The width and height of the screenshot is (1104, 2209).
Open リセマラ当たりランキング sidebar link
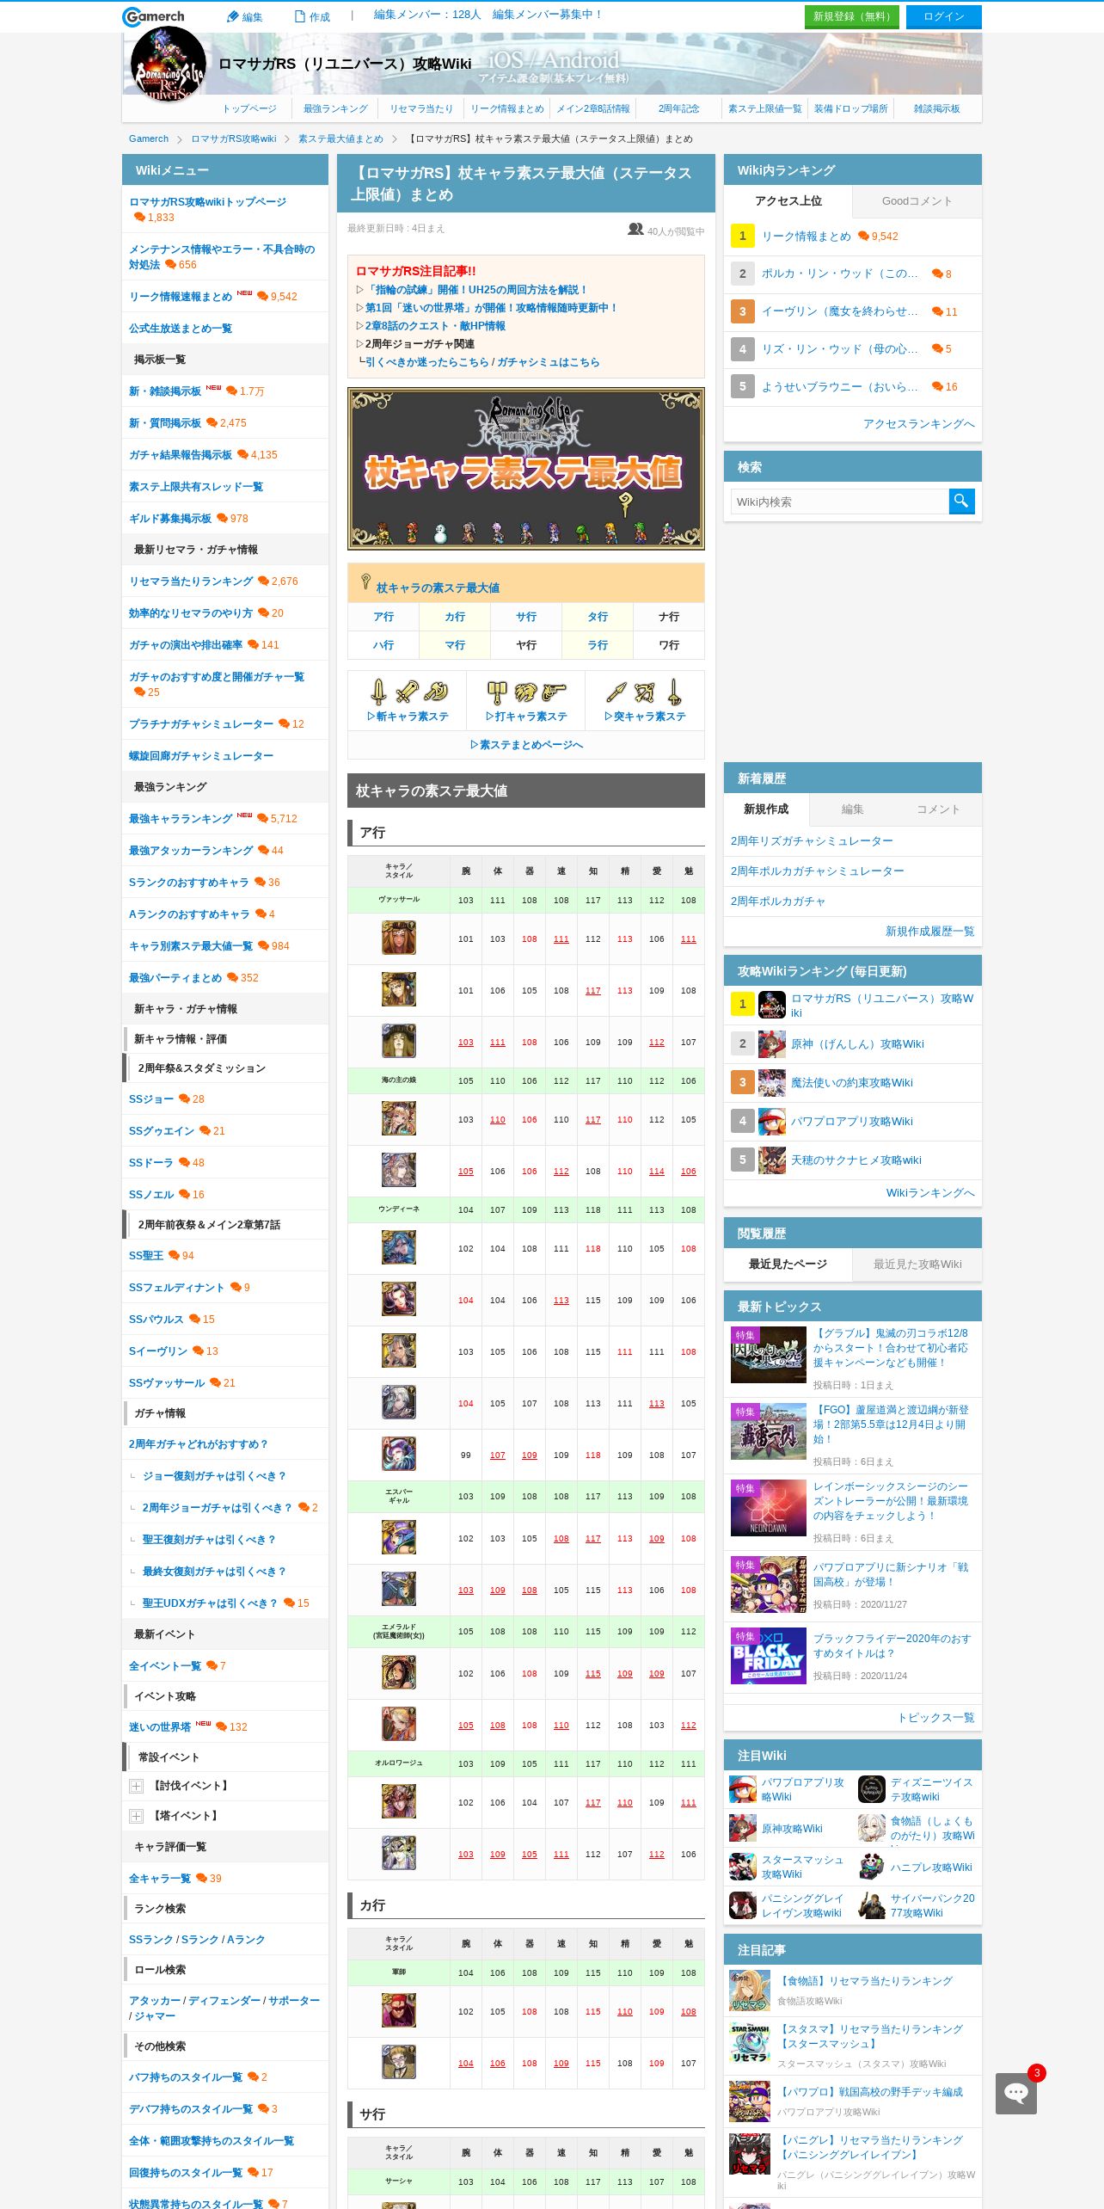[x=191, y=581]
